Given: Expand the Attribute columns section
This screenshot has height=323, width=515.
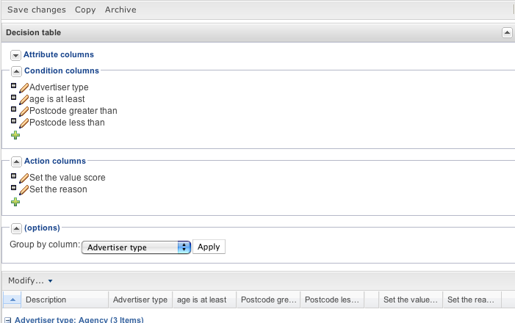Looking at the screenshot, I should [x=15, y=56].
